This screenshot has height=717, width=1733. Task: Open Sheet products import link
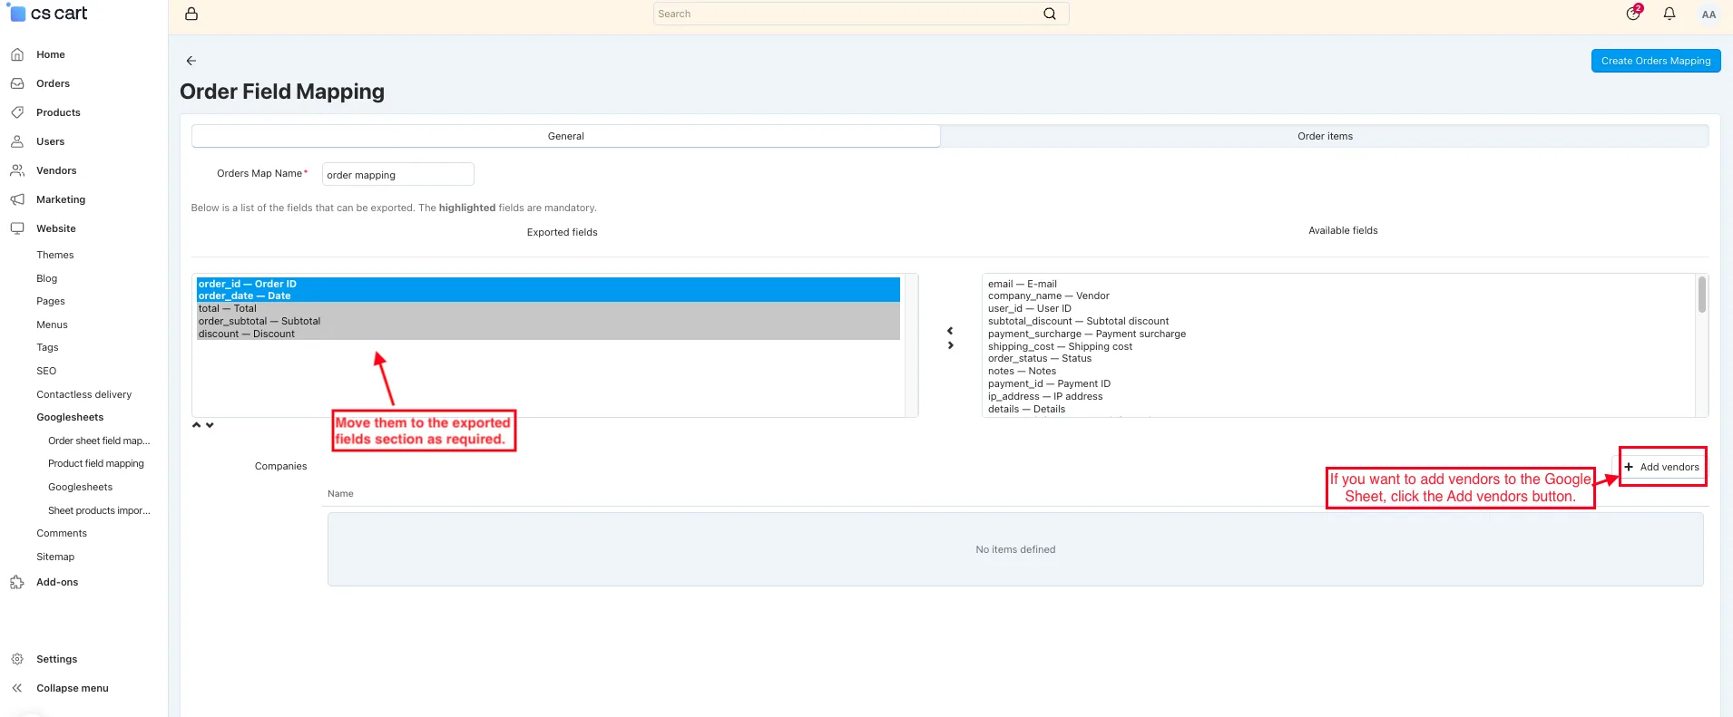pyautogui.click(x=99, y=510)
